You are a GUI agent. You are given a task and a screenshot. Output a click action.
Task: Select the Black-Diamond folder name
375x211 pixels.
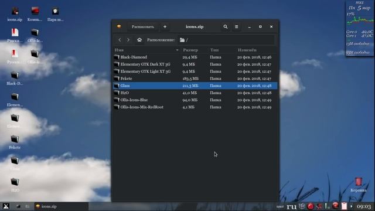pyautogui.click(x=134, y=57)
